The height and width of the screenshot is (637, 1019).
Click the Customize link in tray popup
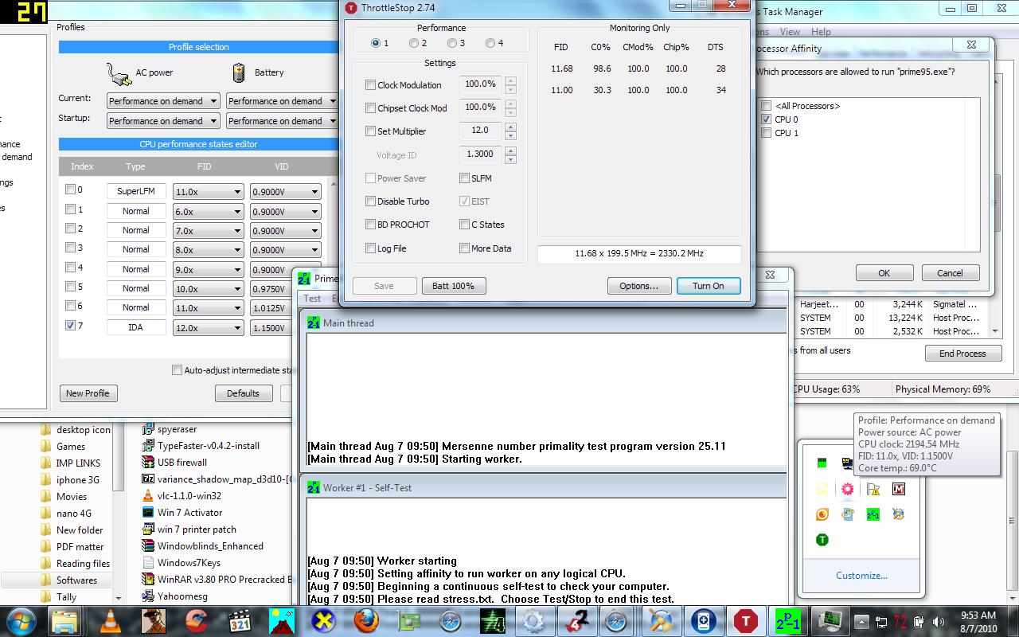click(861, 576)
